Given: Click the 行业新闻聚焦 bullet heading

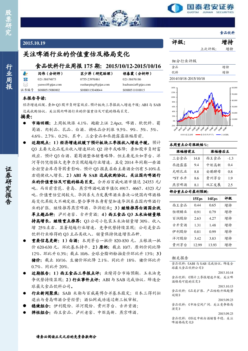Looking at the screenshot, I should pos(45,293).
